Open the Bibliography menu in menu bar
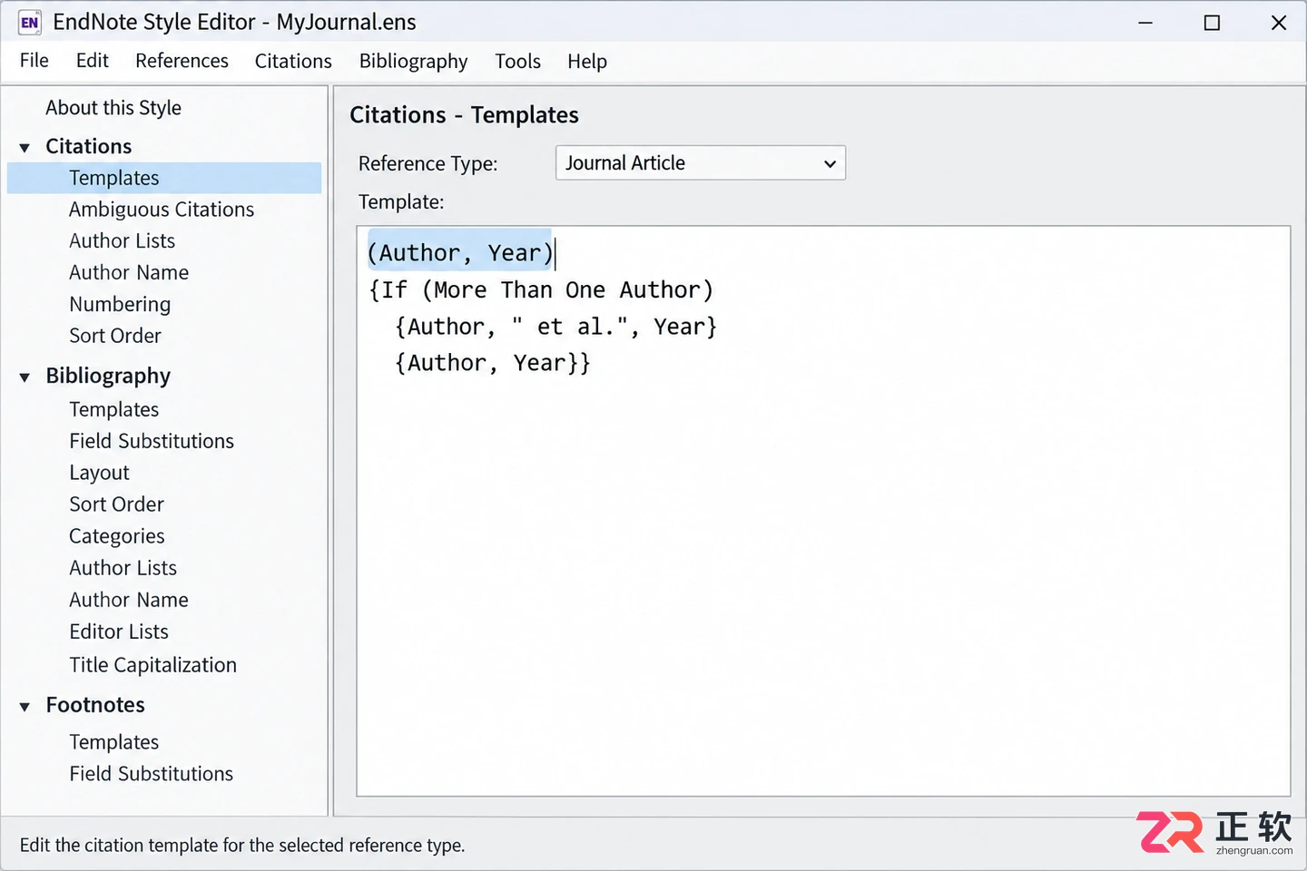1307x871 pixels. pyautogui.click(x=413, y=61)
